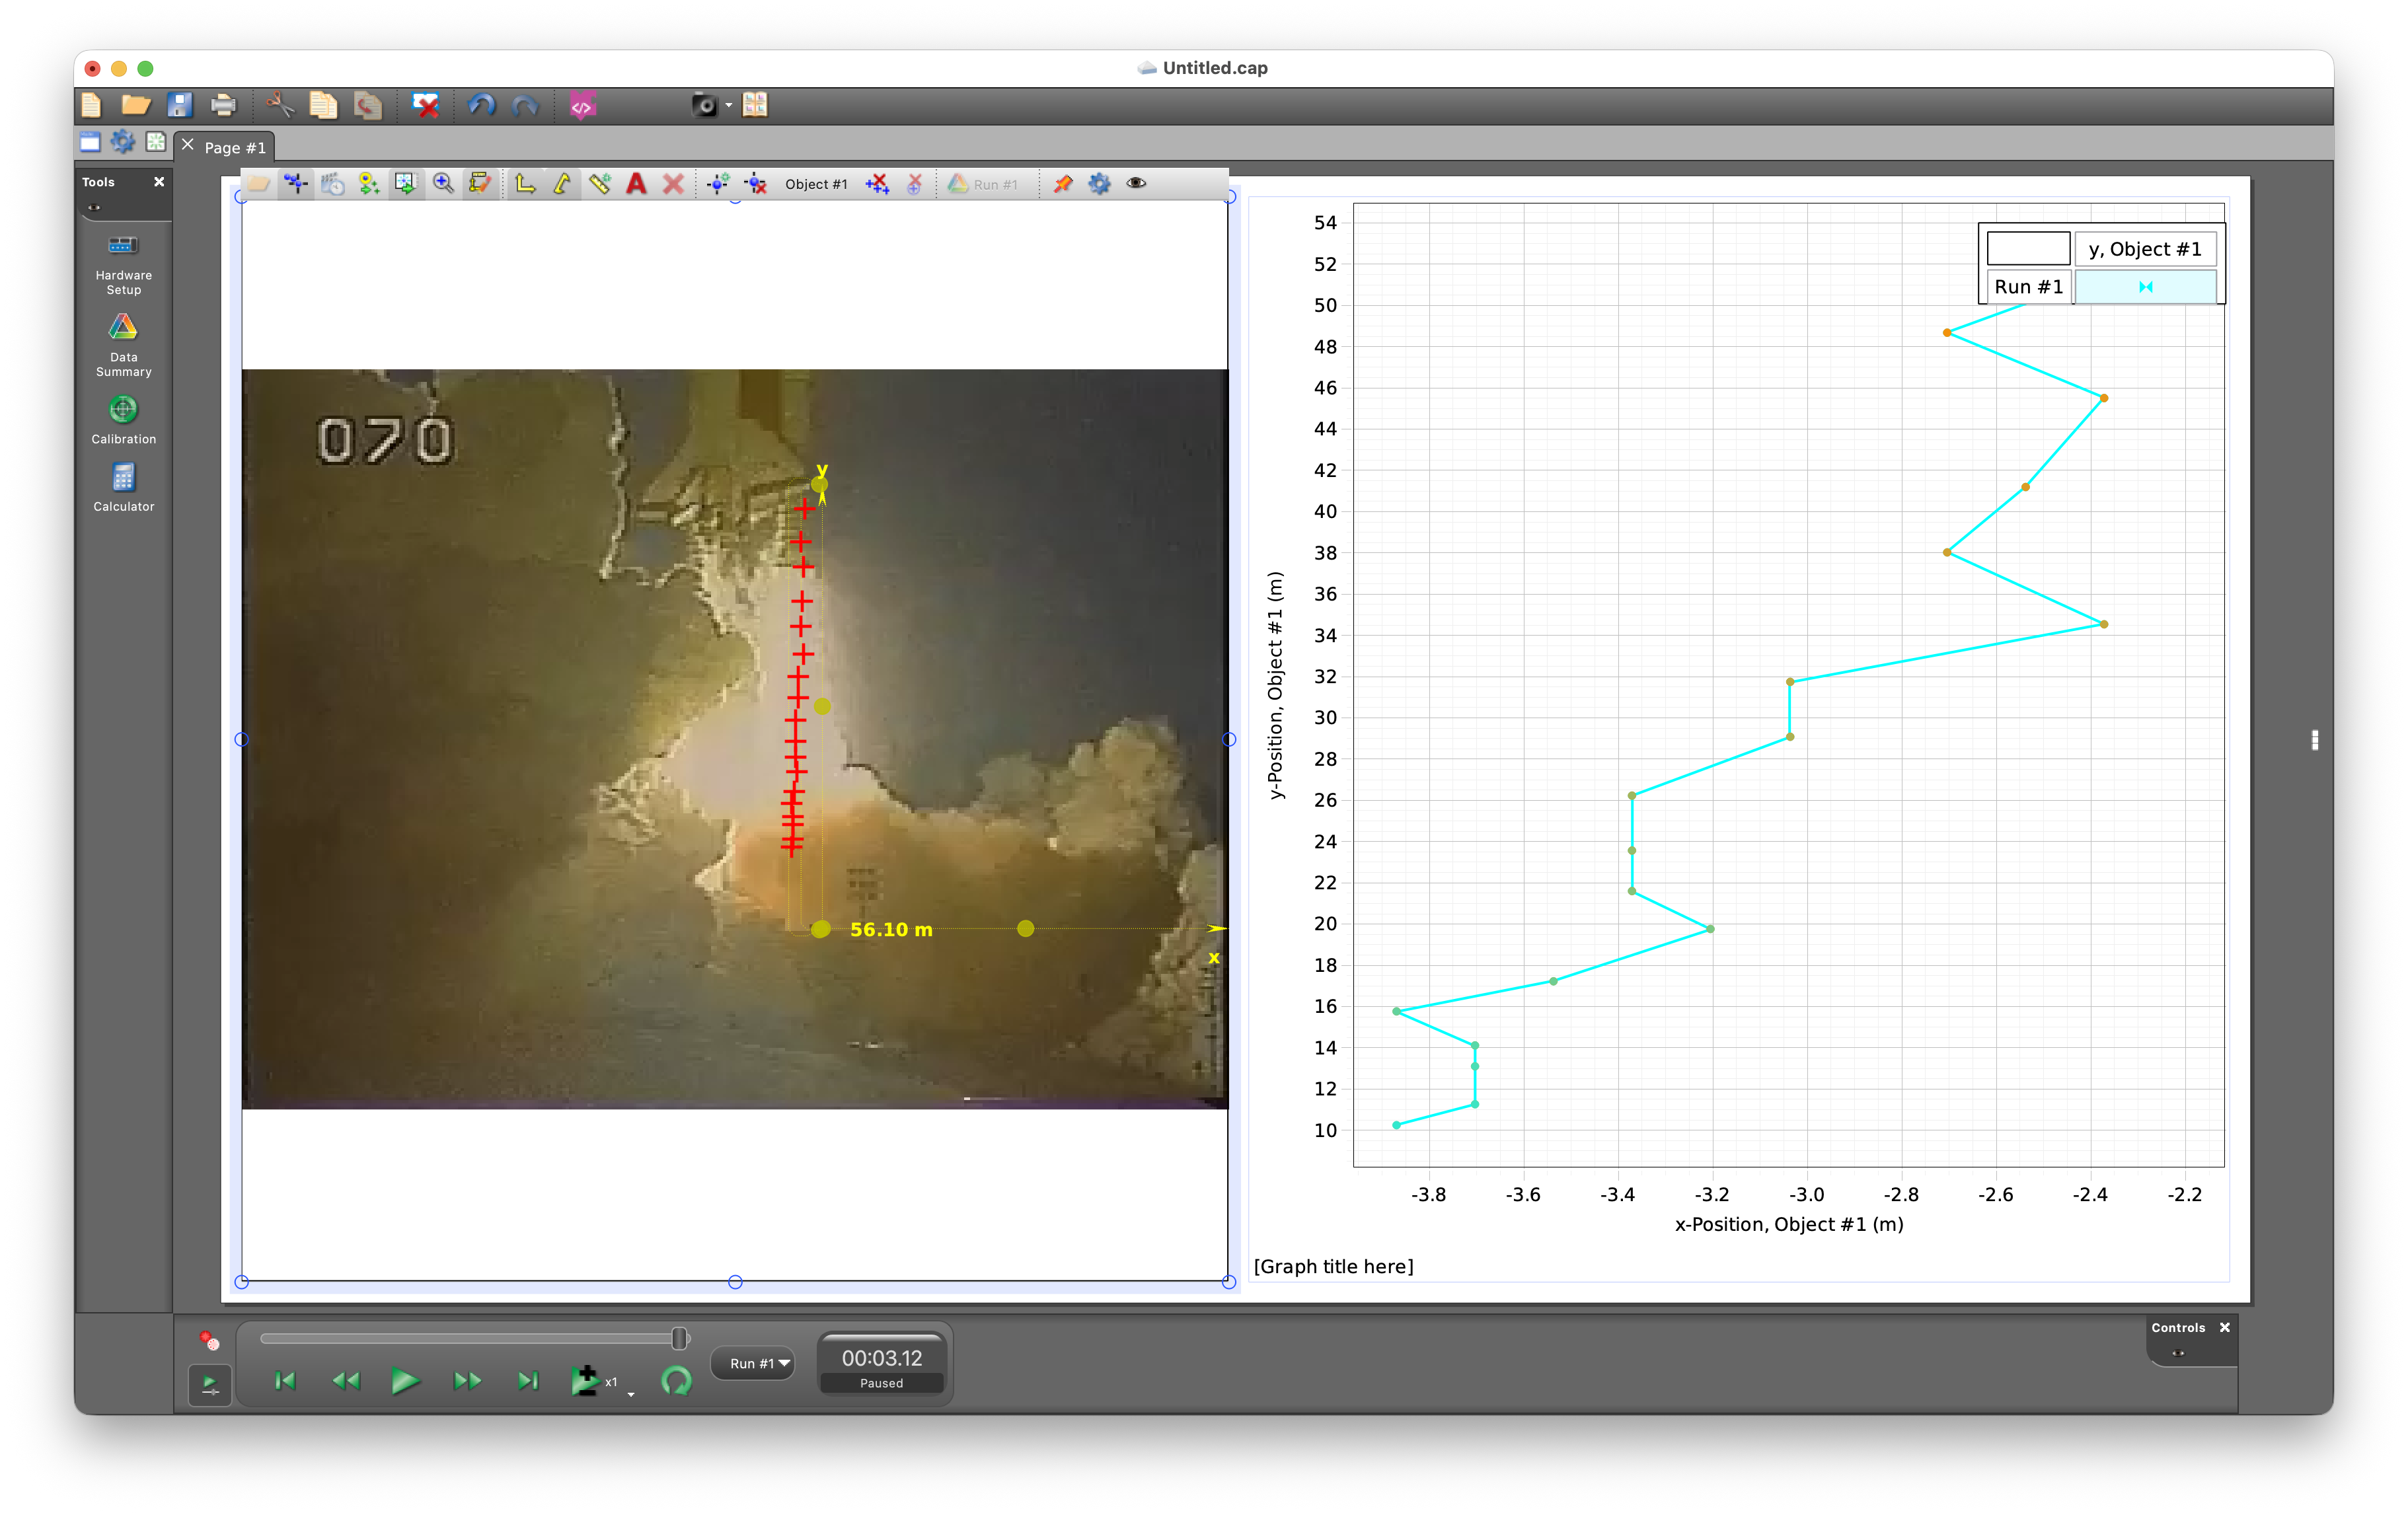
Task: Take a snapshot with the camera icon
Action: [x=705, y=105]
